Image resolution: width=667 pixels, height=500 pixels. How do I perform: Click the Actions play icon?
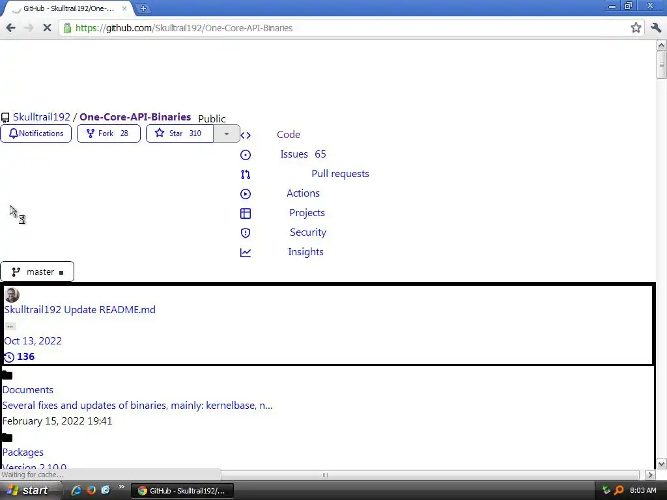(x=246, y=194)
